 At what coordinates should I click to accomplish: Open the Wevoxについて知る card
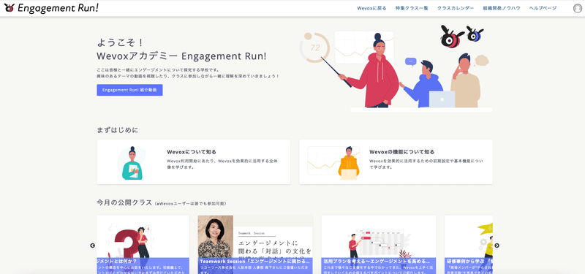pyautogui.click(x=193, y=161)
